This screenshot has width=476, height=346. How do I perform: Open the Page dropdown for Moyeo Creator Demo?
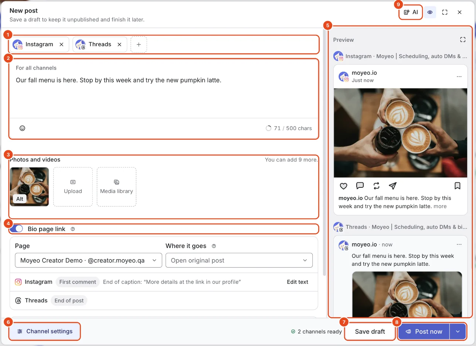(x=88, y=260)
